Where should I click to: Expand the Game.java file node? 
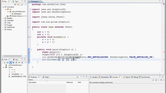pos(10,14)
